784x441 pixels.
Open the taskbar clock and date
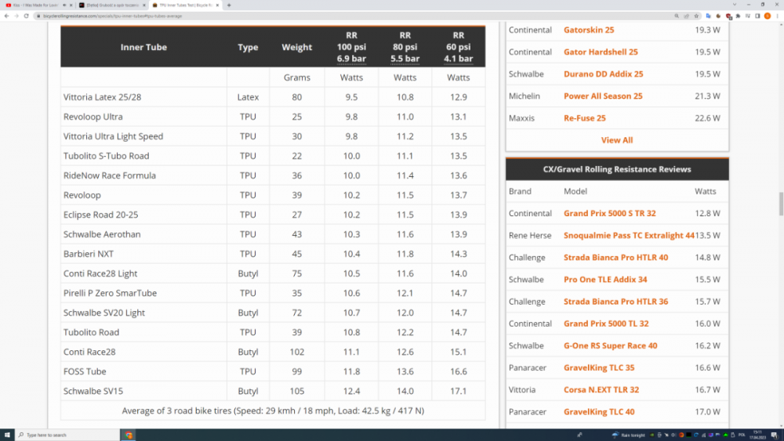[x=758, y=435]
